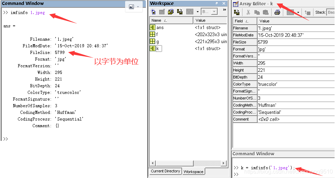The height and width of the screenshot is (178, 336).
Task: Click the BitDepth field row header
Action: point(245,77)
